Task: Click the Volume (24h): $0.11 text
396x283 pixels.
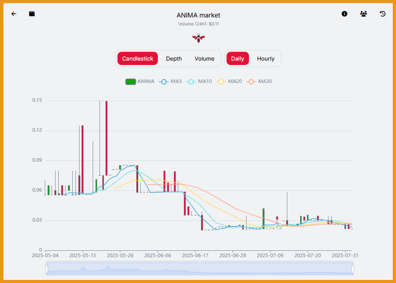Action: point(199,24)
